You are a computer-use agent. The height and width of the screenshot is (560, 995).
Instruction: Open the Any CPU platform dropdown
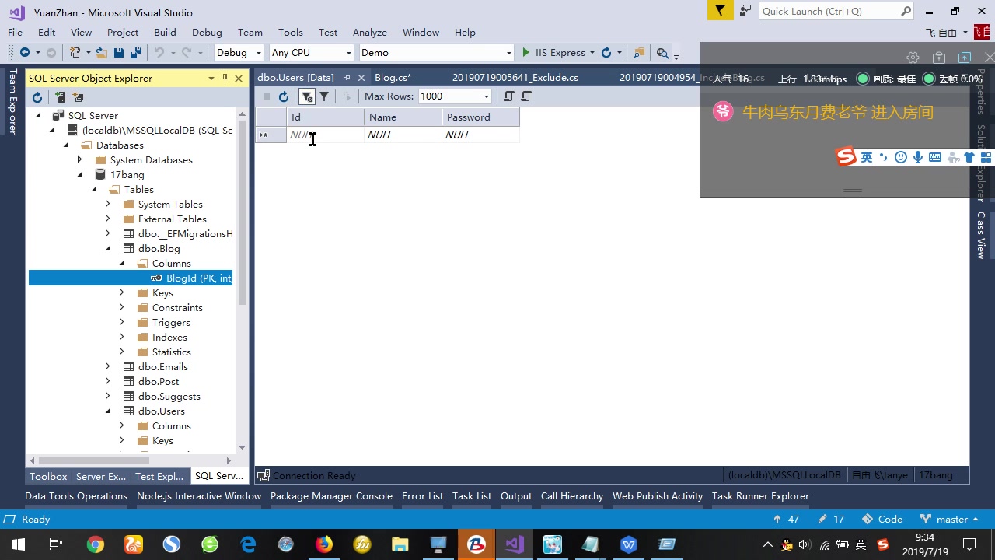pos(348,53)
